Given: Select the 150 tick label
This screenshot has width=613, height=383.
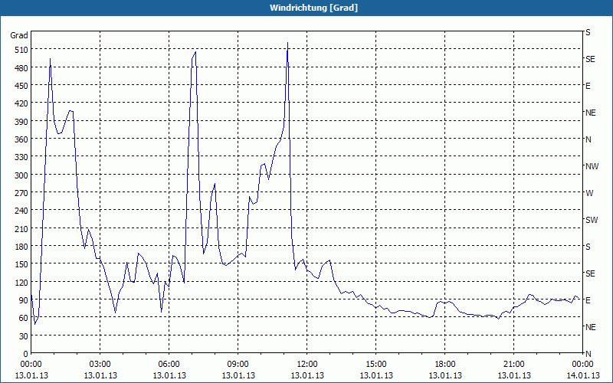Looking at the screenshot, I should pos(21,264).
